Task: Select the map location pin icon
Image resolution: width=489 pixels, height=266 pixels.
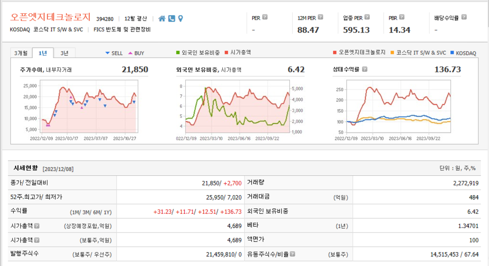Action: 181,18
